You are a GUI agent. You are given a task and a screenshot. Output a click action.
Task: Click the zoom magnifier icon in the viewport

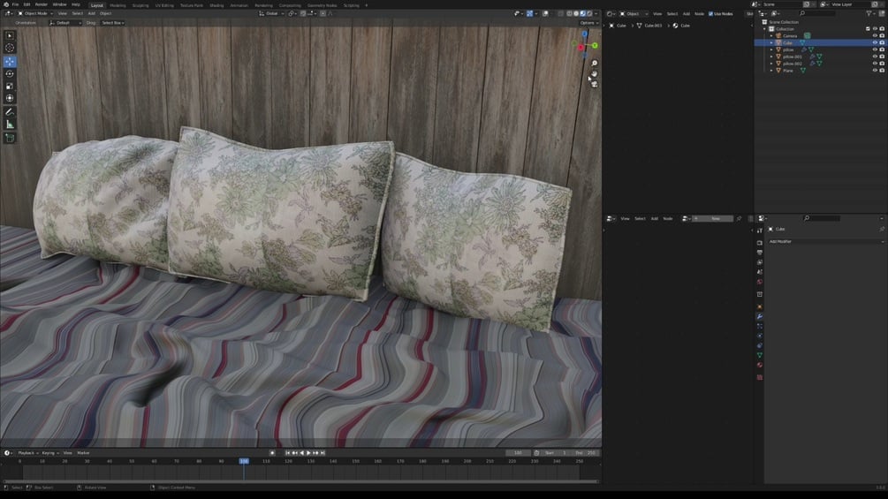(594, 64)
